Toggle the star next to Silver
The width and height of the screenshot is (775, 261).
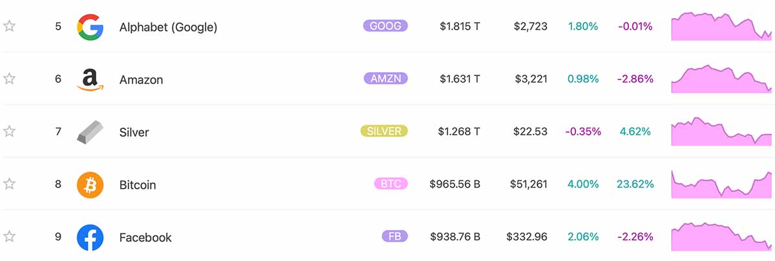pyautogui.click(x=10, y=131)
